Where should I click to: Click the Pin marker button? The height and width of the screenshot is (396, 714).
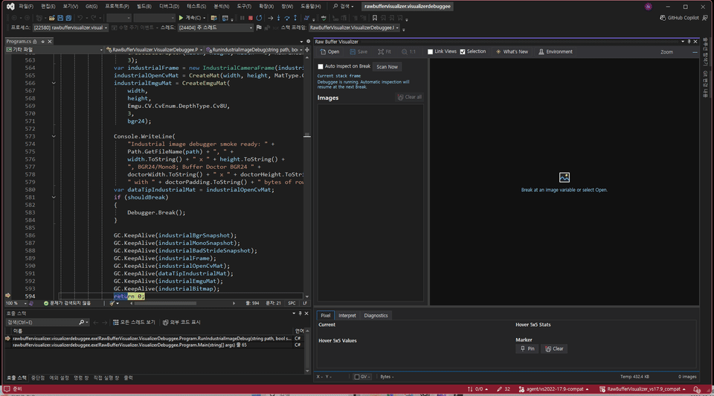(527, 348)
